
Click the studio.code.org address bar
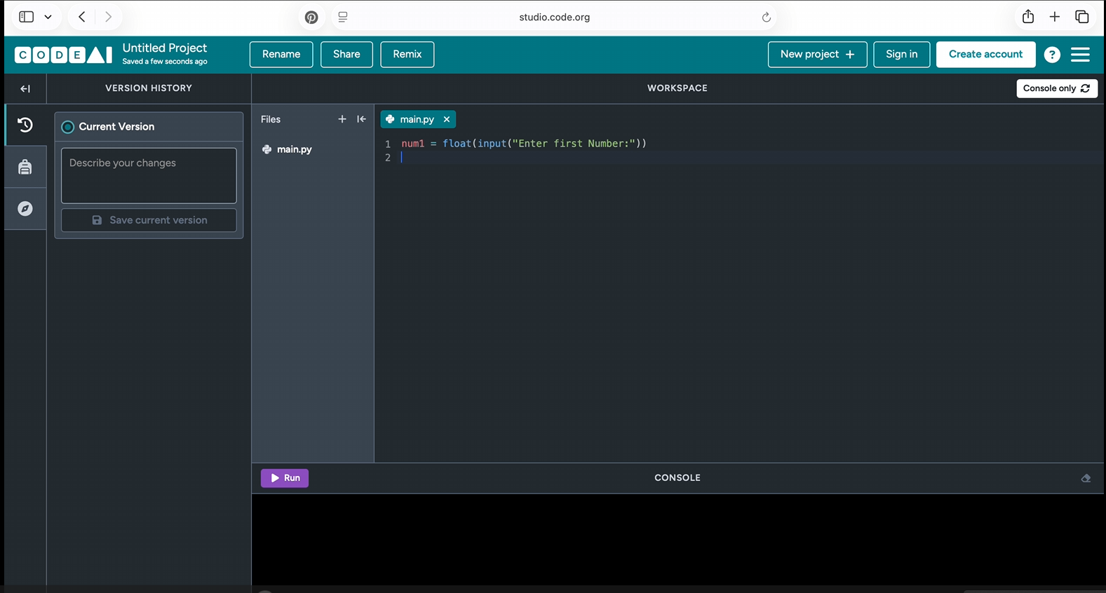click(554, 17)
